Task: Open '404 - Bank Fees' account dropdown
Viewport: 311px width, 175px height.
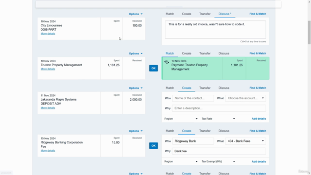Action: [x=245, y=141]
